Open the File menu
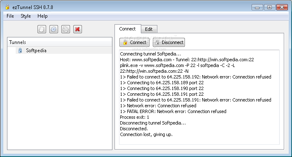The width and height of the screenshot is (292, 157). 10,16
